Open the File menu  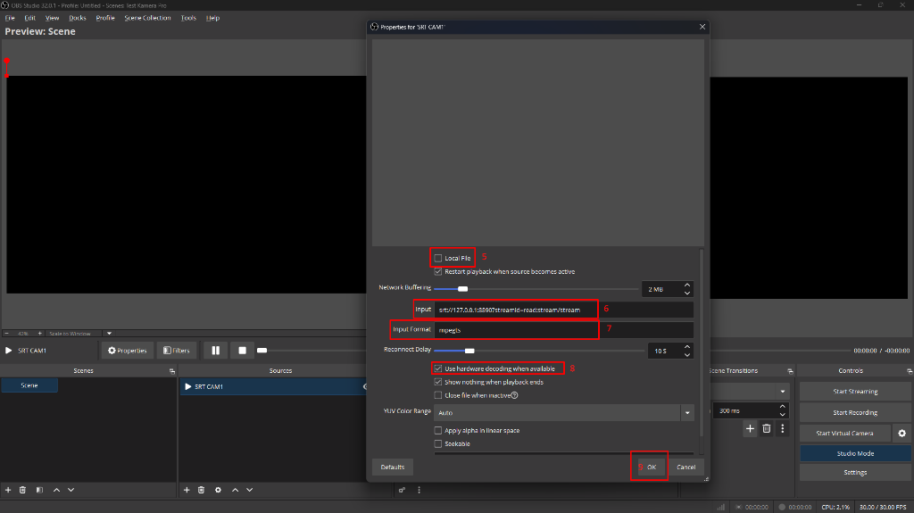10,18
